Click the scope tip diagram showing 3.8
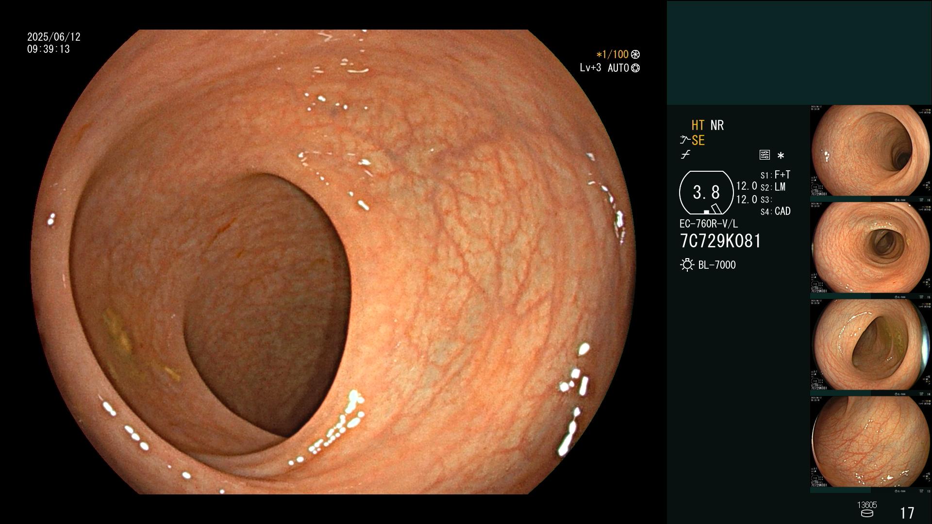932x524 pixels. (706, 193)
